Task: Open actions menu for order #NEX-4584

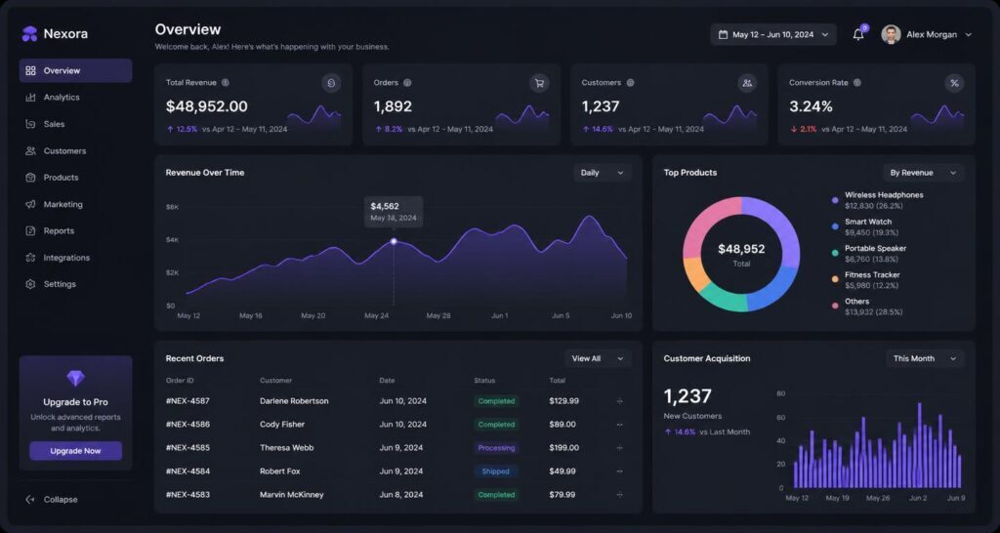Action: [619, 471]
